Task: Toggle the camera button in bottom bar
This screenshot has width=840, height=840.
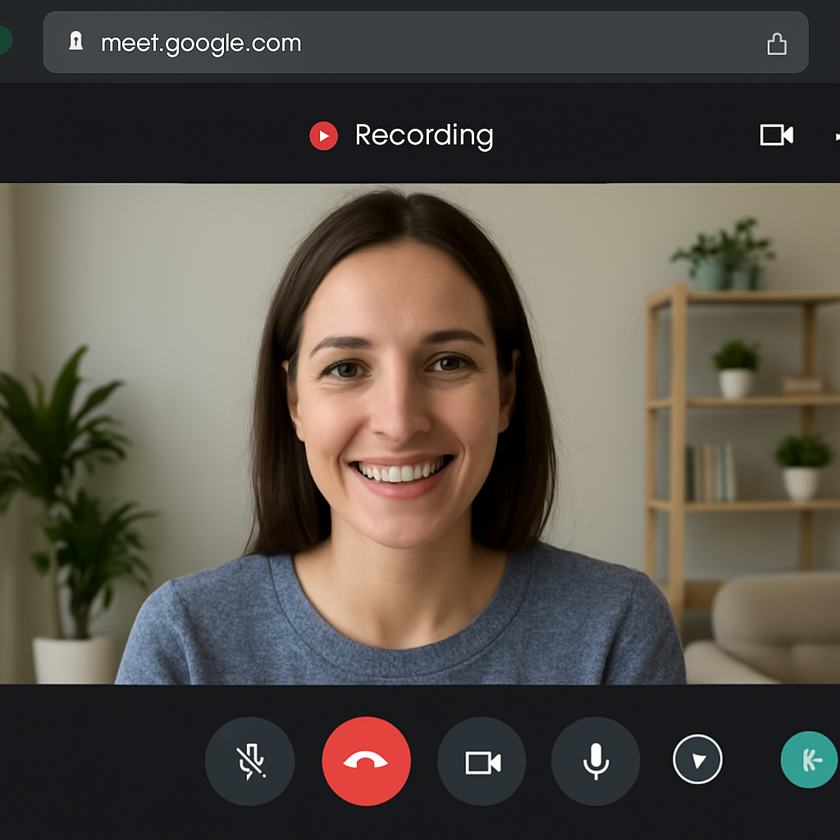Action: point(482,763)
